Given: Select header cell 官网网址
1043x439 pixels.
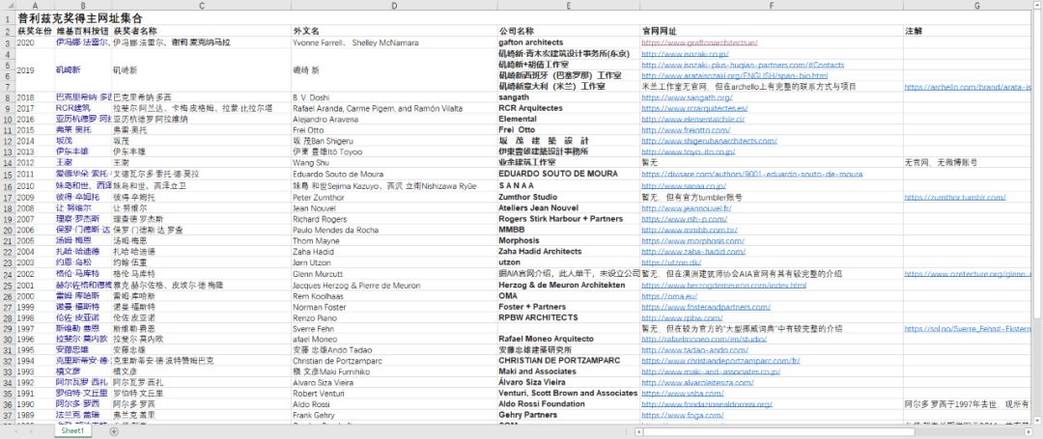Looking at the screenshot, I should coord(660,31).
